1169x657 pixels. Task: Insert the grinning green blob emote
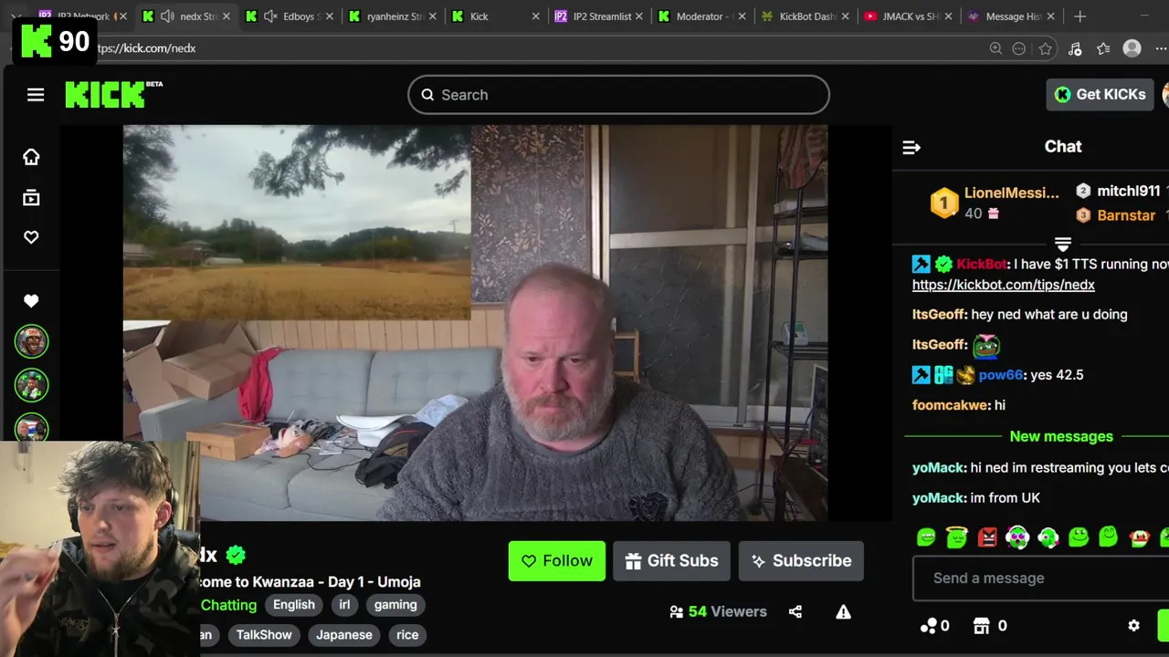pos(926,537)
